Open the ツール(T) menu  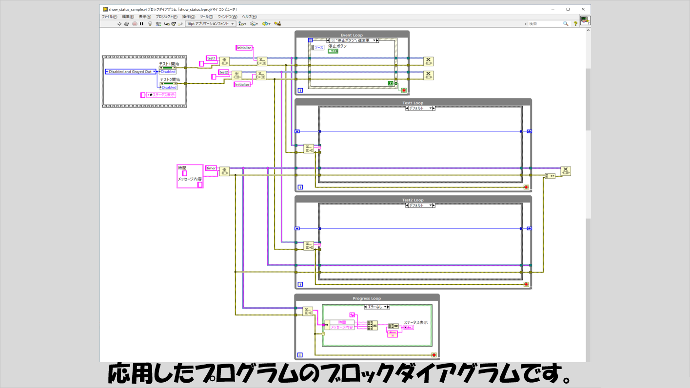click(x=206, y=17)
